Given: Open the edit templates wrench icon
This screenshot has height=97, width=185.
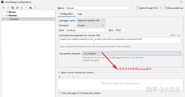Looking at the screenshot, I should click(17, 8).
